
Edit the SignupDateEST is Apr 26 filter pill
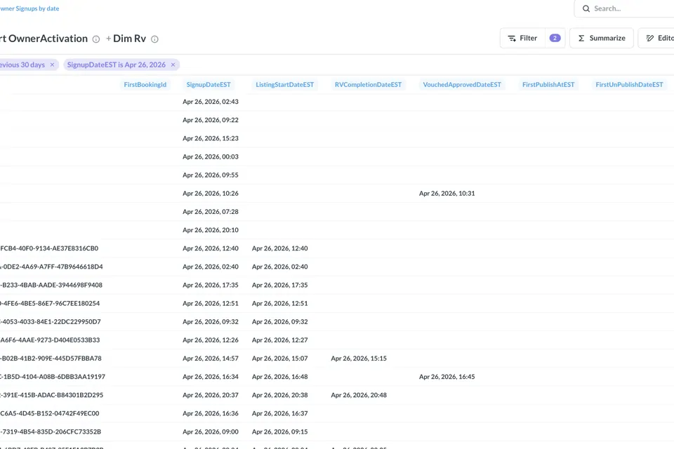tap(116, 65)
